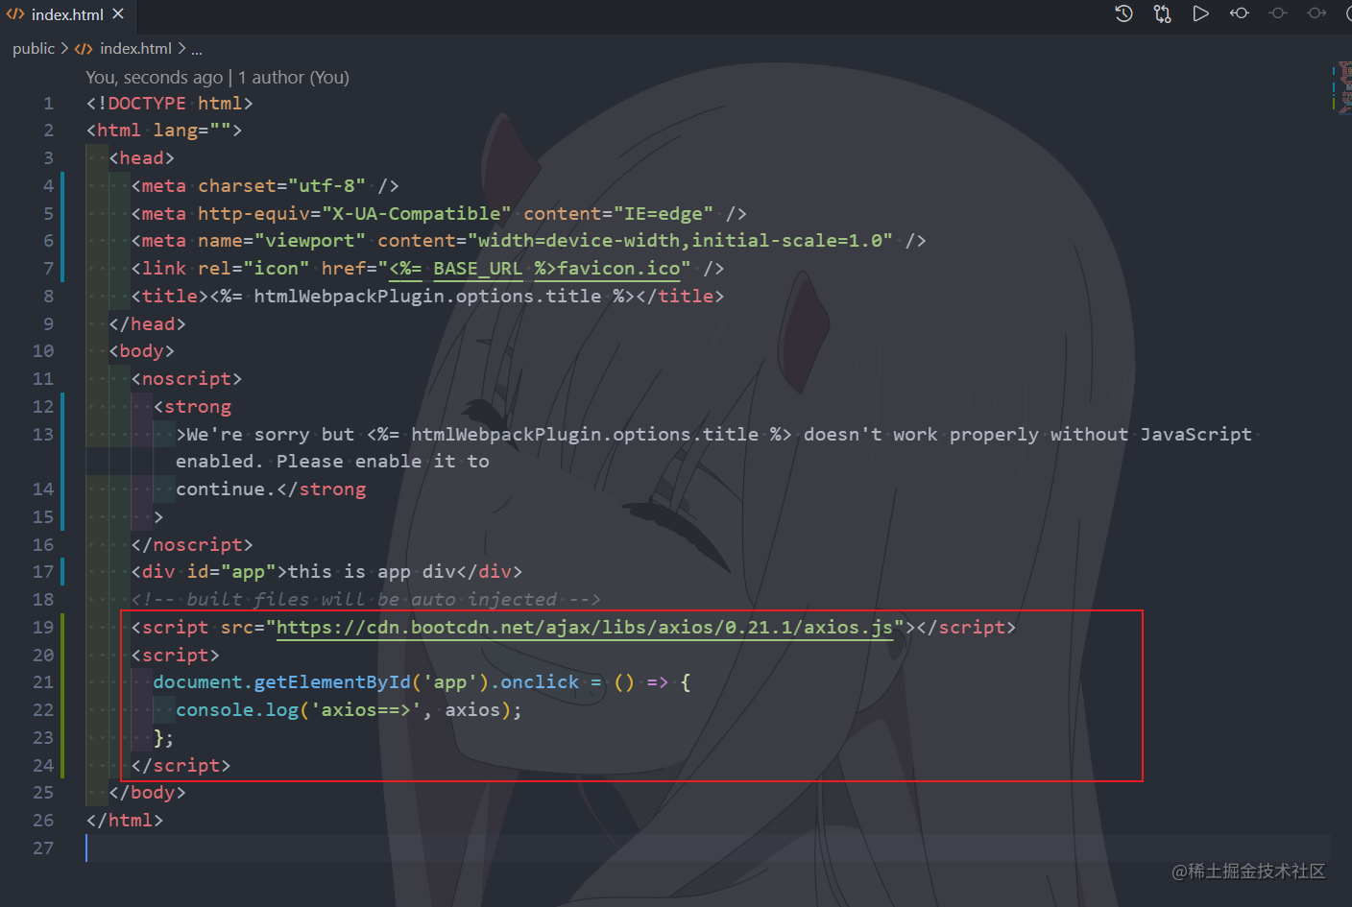This screenshot has height=907, width=1352.
Task: Click '<!DOCTYPE html>' text on line 1
Action: click(x=169, y=103)
